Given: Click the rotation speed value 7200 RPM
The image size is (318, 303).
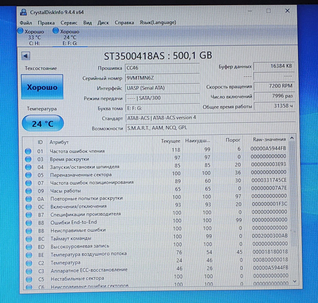Looking at the screenshot, I should pyautogui.click(x=274, y=86).
